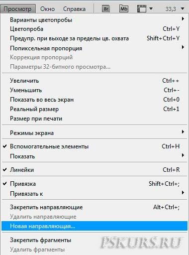Choose Новая направляющая... menu entry
The width and height of the screenshot is (189, 255).
point(94,226)
